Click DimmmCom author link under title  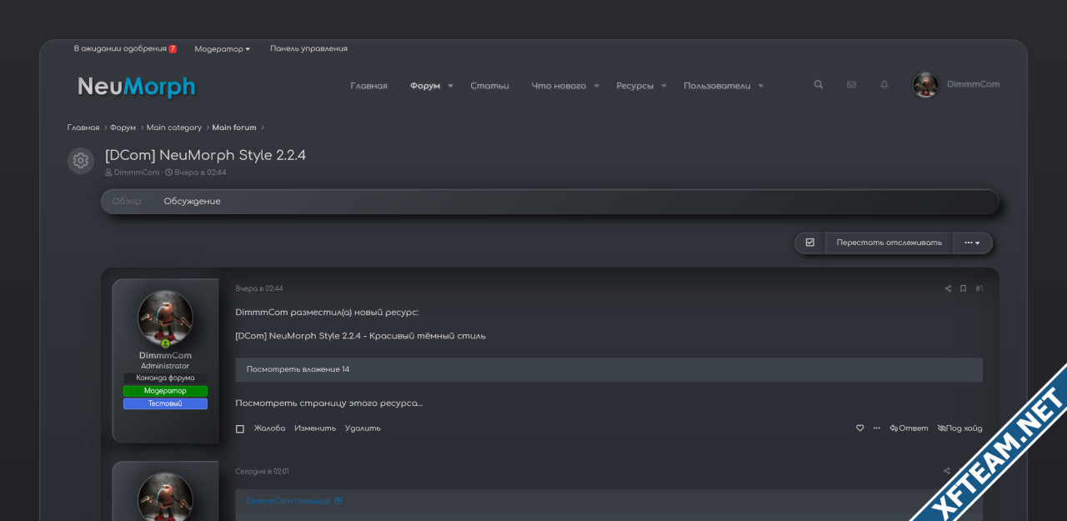pyautogui.click(x=136, y=173)
